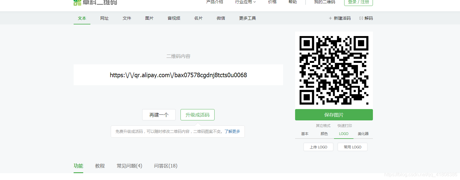Switch to the 图片 tab

149,18
